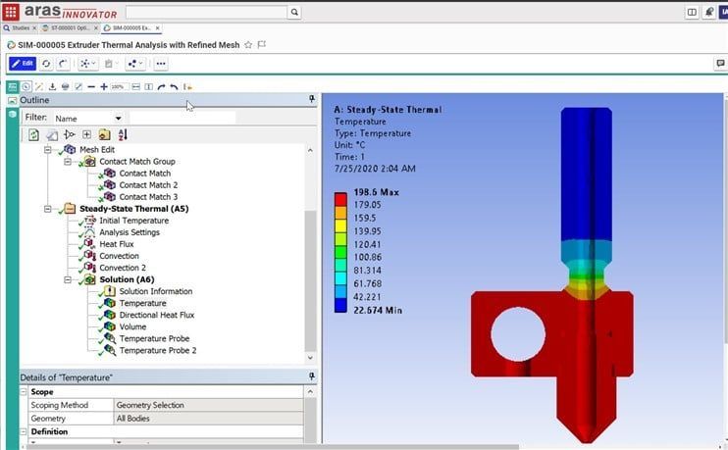Select Solution Information in the tree

156,292
